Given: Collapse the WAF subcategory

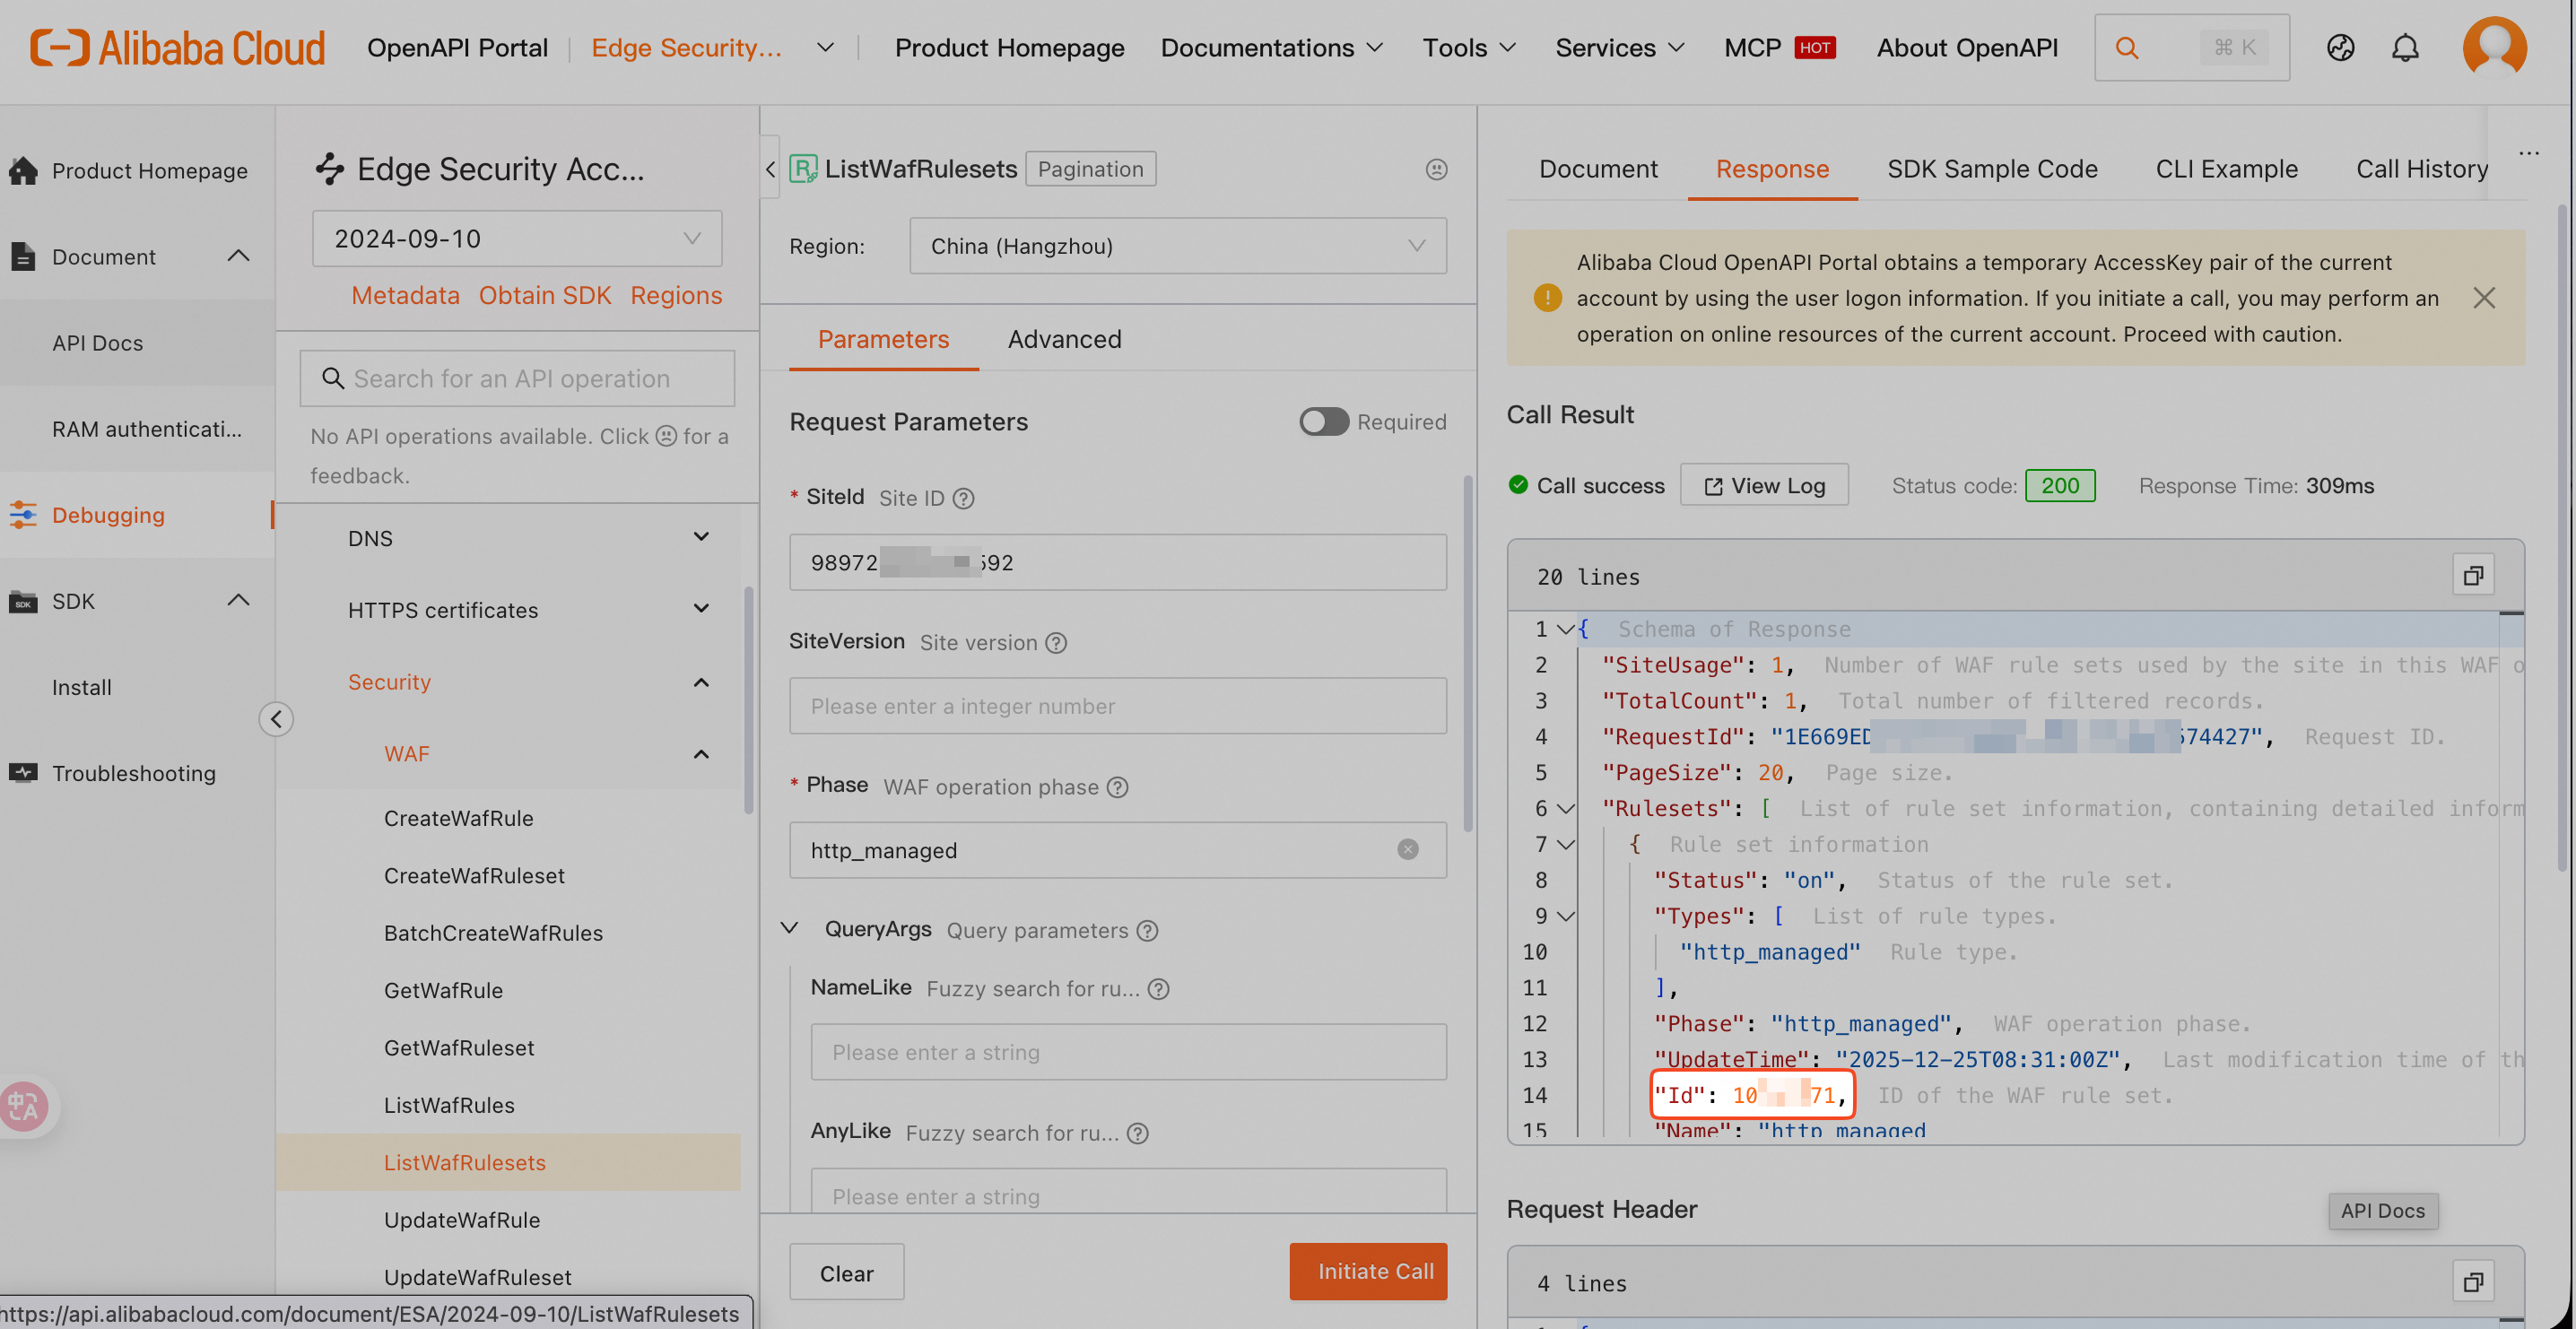Looking at the screenshot, I should [701, 754].
